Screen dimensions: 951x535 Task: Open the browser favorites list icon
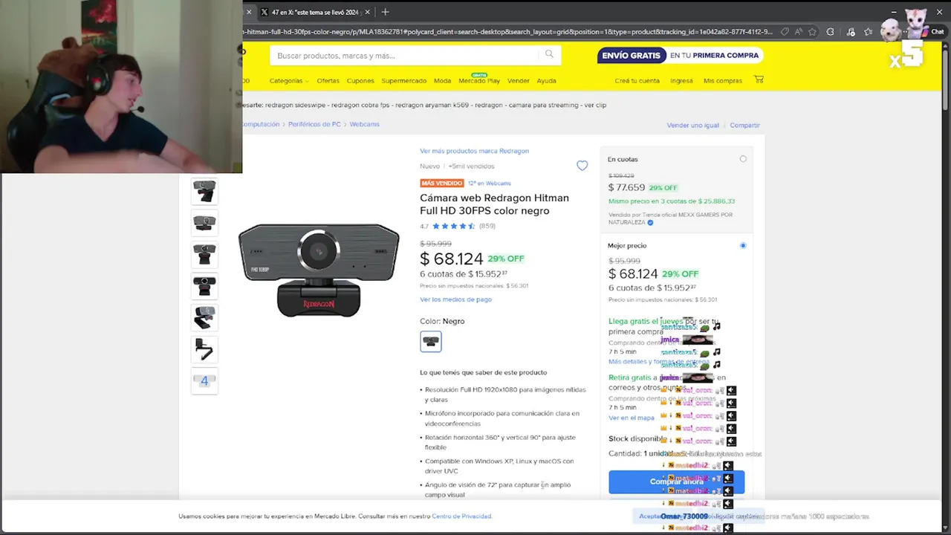tap(869, 32)
